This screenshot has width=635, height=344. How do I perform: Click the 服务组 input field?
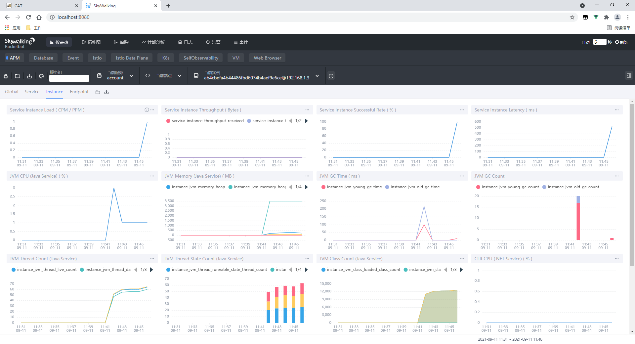point(69,78)
